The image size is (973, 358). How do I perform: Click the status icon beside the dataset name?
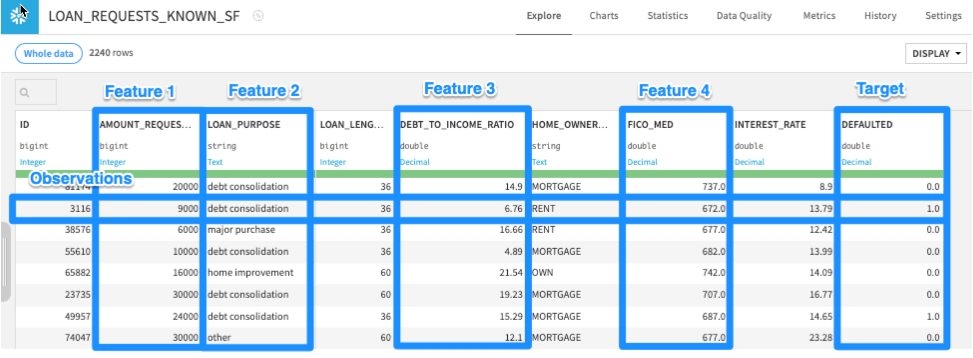pyautogui.click(x=258, y=16)
